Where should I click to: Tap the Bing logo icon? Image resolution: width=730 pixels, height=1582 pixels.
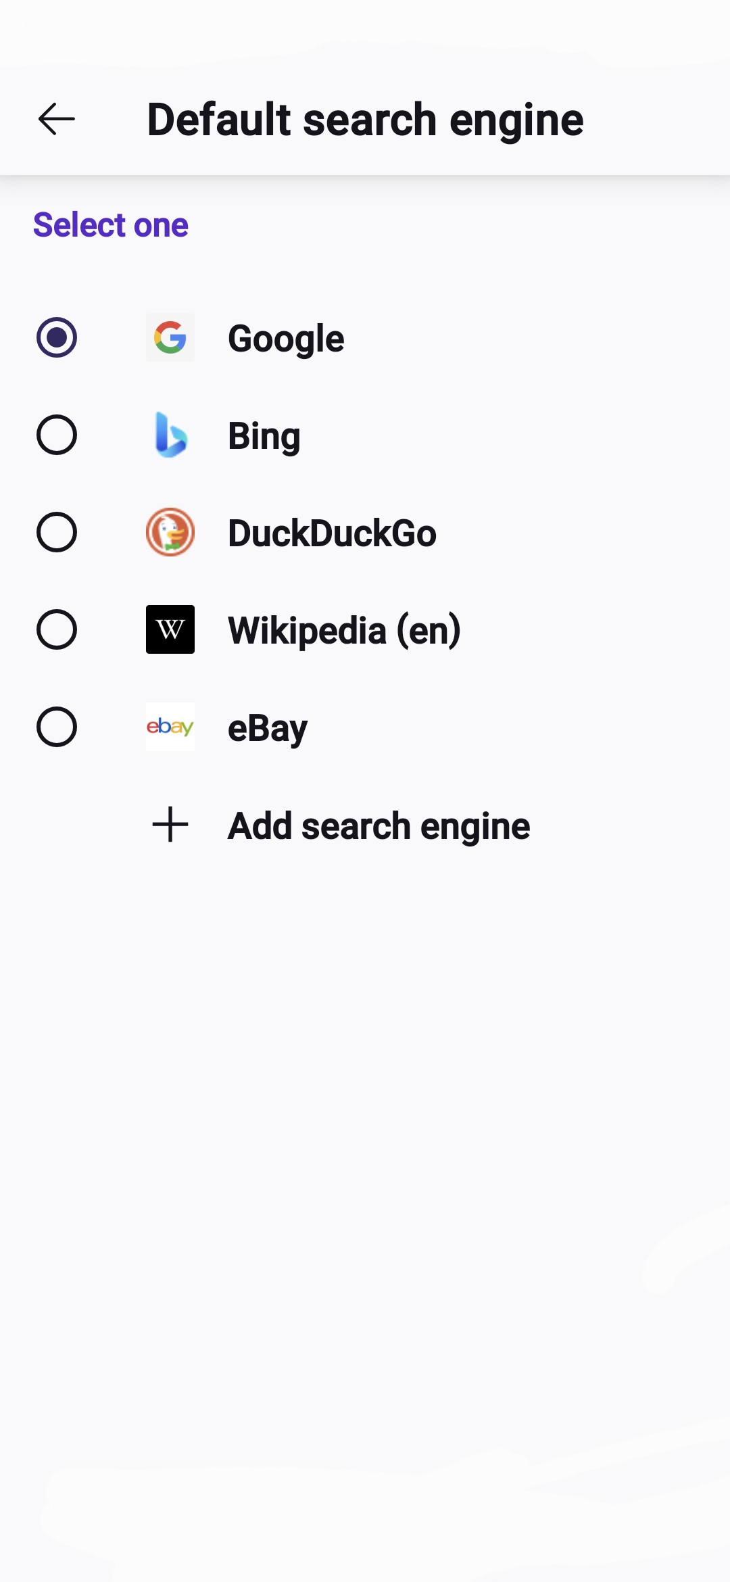(x=170, y=435)
